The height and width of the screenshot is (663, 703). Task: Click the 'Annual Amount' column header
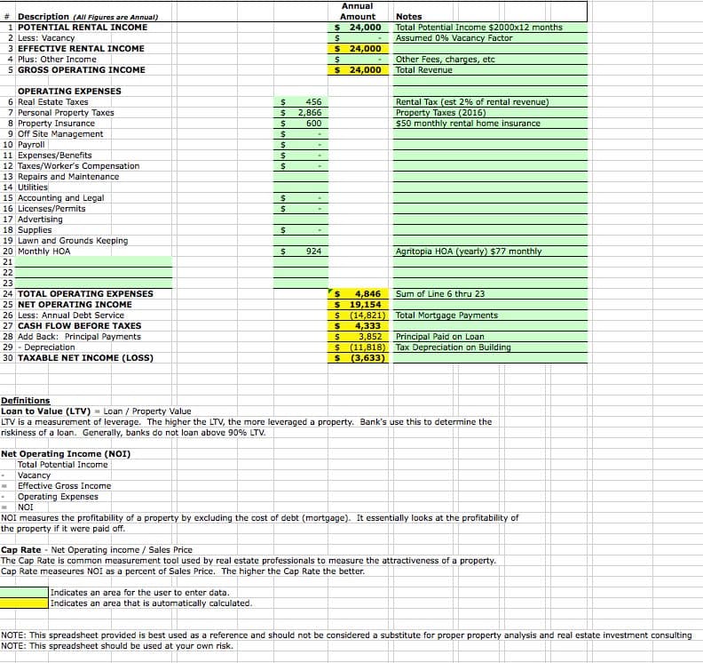[358, 12]
